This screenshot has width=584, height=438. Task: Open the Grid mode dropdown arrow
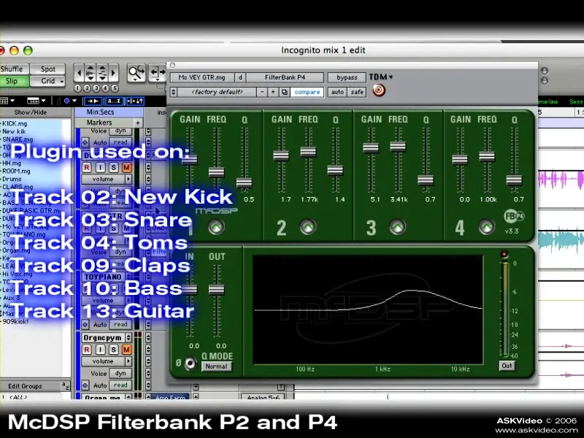coord(61,81)
